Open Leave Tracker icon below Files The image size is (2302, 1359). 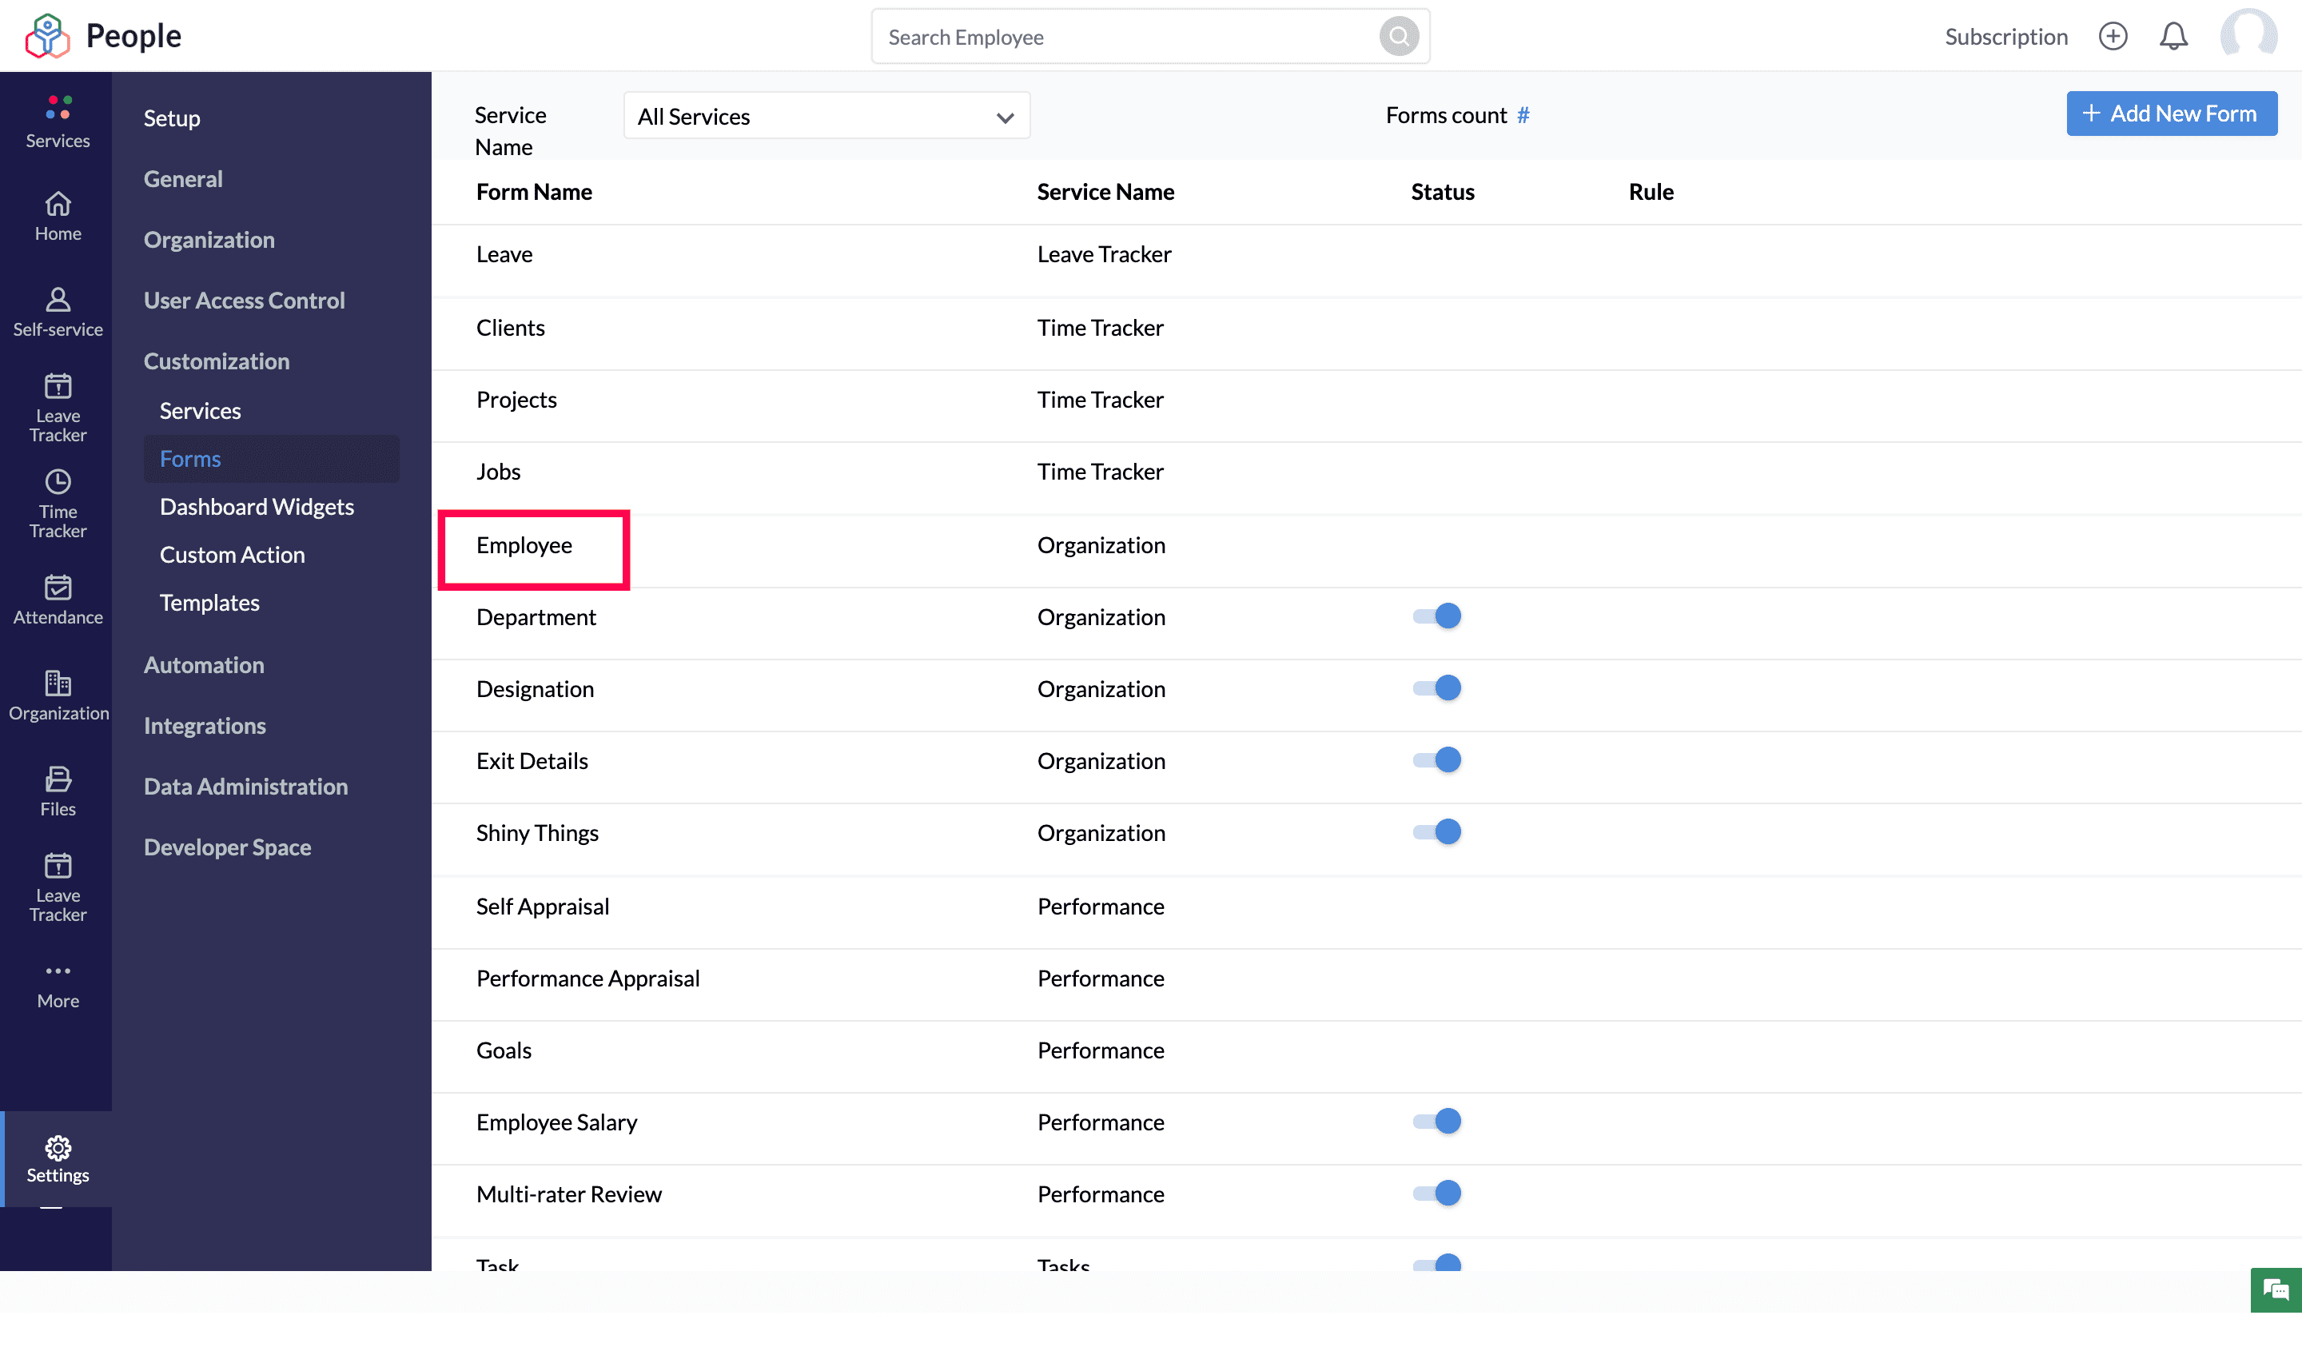click(x=58, y=887)
